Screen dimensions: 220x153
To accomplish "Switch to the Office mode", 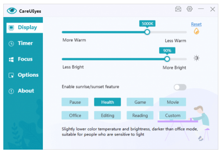I will pyautogui.click(x=75, y=115).
